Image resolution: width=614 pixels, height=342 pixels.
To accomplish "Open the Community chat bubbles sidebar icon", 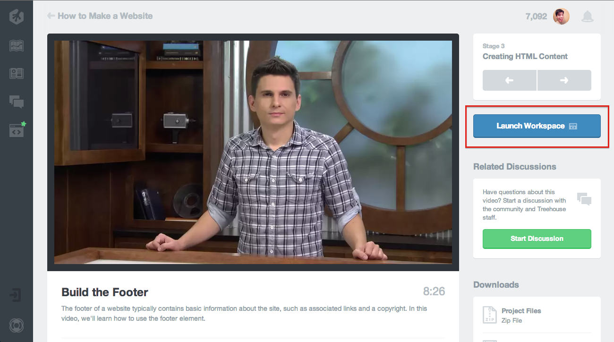I will point(17,101).
